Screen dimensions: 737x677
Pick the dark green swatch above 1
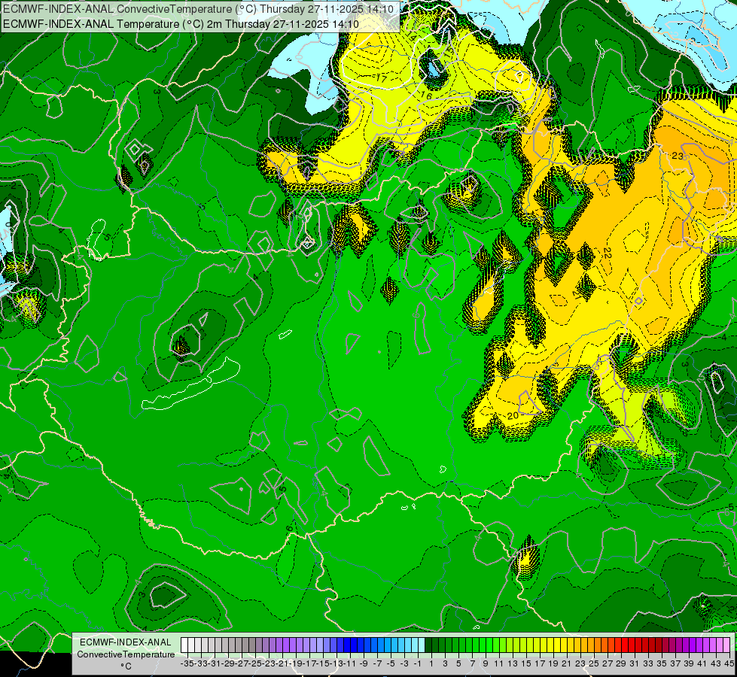click(428, 645)
